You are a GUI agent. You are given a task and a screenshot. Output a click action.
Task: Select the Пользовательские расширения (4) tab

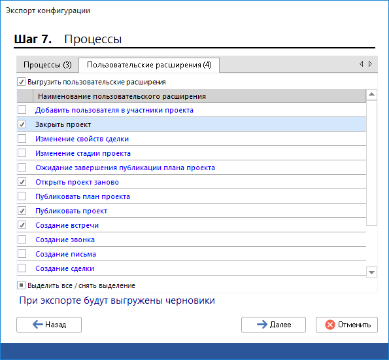coord(149,65)
